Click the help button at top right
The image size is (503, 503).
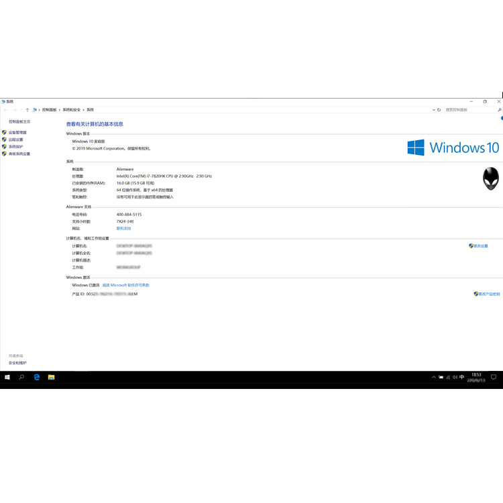[502, 118]
